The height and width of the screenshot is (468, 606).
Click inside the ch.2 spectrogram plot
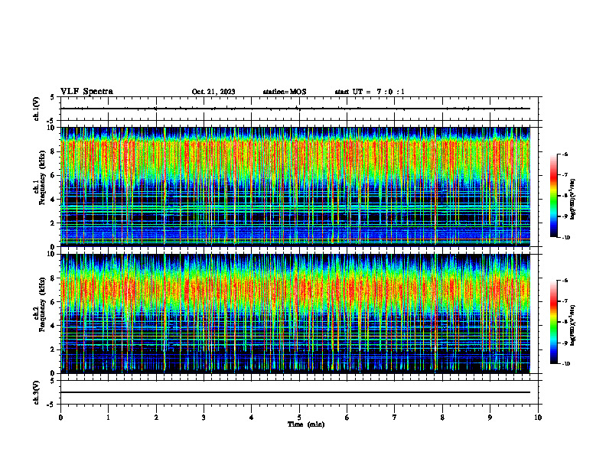coord(295,314)
